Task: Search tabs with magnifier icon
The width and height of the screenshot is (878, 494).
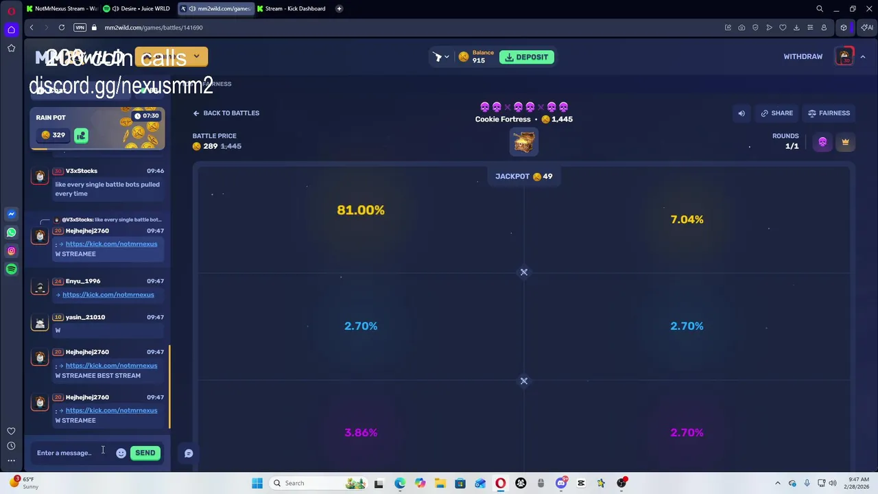Action: click(820, 9)
